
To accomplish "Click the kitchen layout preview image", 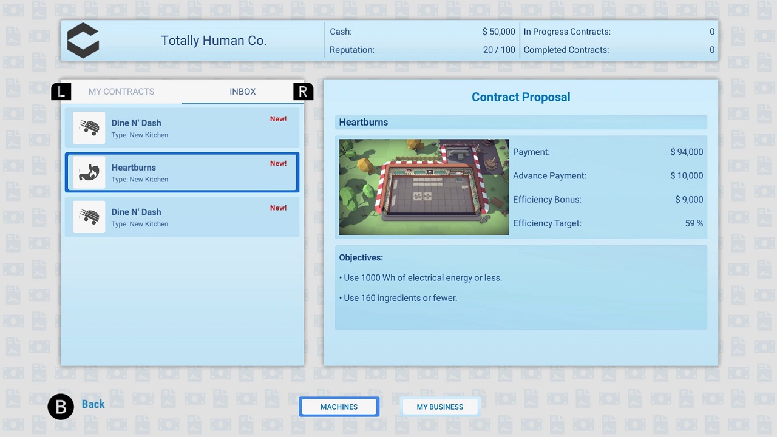I will (423, 187).
